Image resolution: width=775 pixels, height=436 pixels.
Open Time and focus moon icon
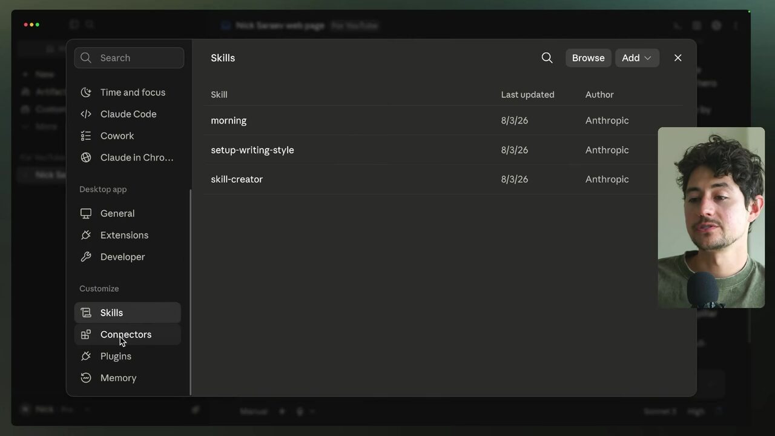86,92
